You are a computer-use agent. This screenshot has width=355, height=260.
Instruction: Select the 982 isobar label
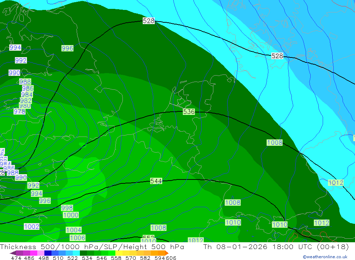[26, 100]
